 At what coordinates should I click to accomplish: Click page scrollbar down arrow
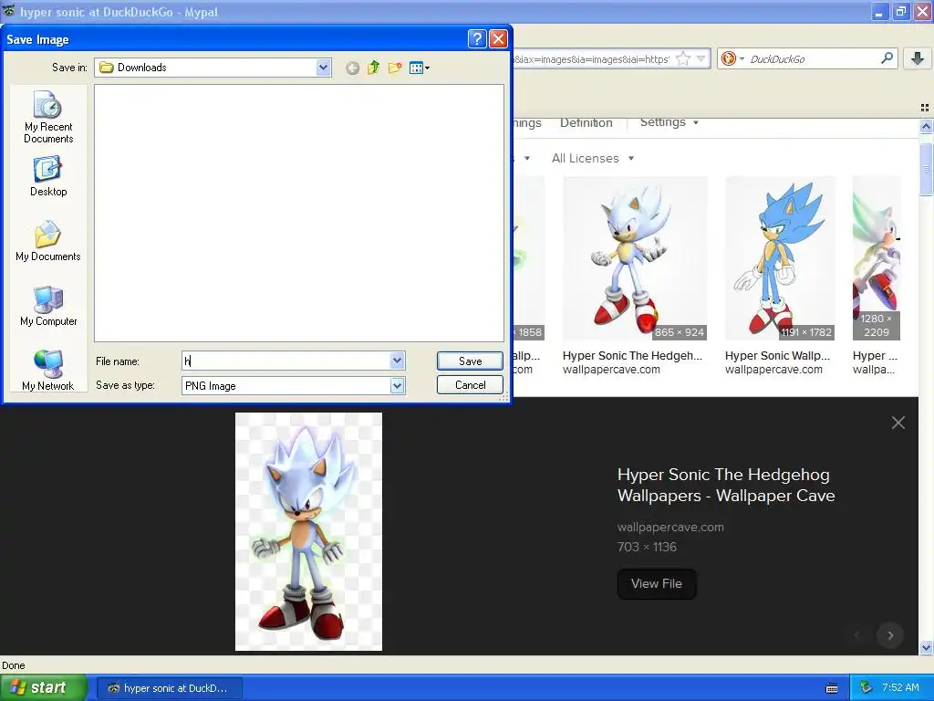click(926, 647)
